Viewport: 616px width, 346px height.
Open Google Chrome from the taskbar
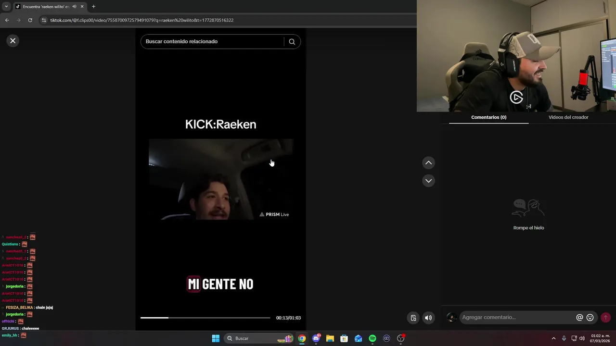(302, 338)
